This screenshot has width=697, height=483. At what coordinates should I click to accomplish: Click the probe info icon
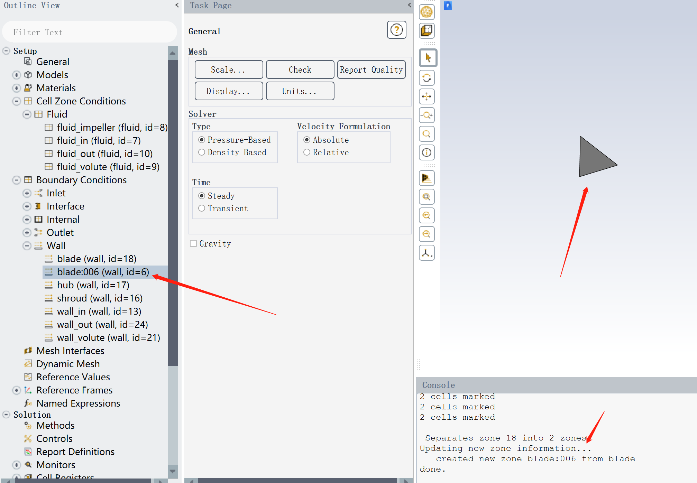tap(427, 152)
